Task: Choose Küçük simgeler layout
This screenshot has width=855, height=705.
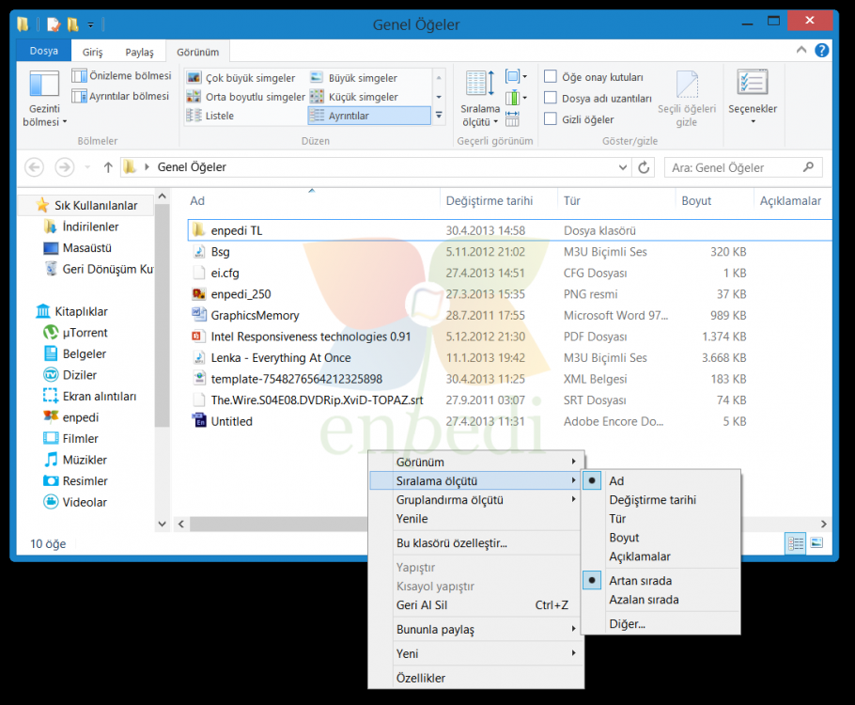Action: pyautogui.click(x=354, y=97)
